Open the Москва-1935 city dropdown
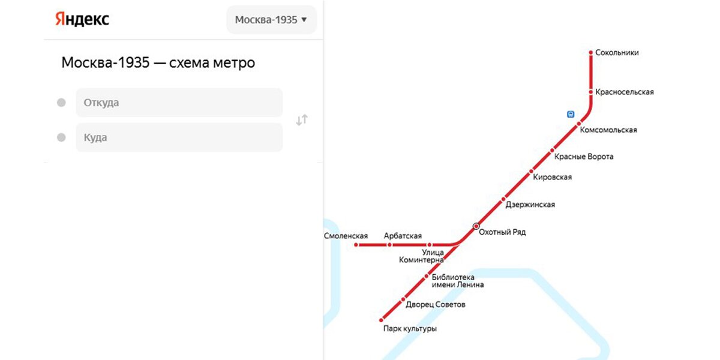720x360 pixels. pos(271,20)
